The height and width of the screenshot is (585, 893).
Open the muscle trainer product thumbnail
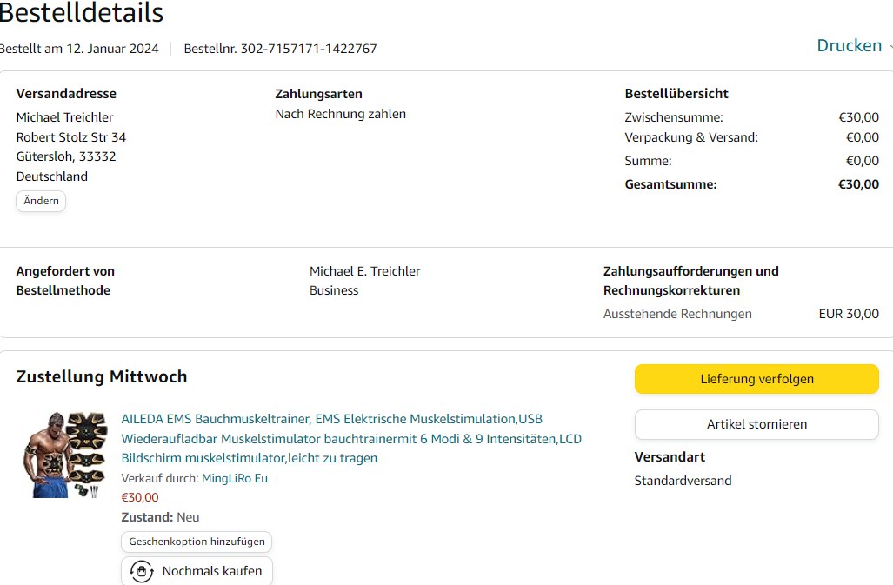tap(63, 455)
